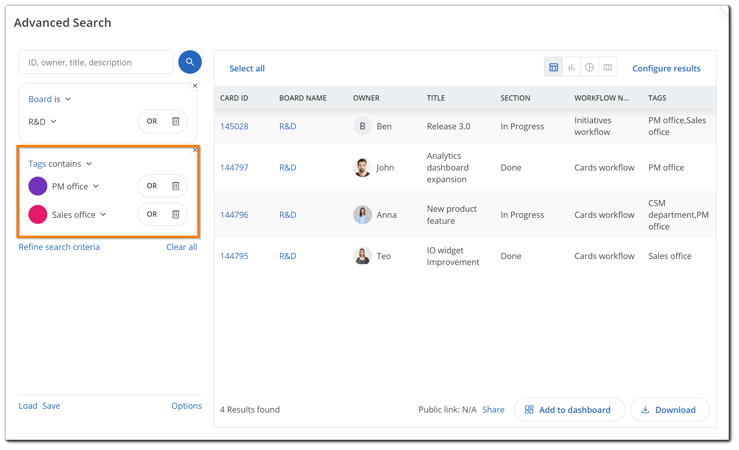739x450 pixels.
Task: Click 'Analytics dashboard expansion' title cell
Action: click(x=448, y=168)
